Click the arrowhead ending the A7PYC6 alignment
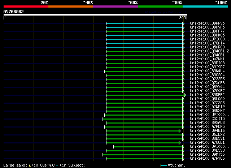 183,159
